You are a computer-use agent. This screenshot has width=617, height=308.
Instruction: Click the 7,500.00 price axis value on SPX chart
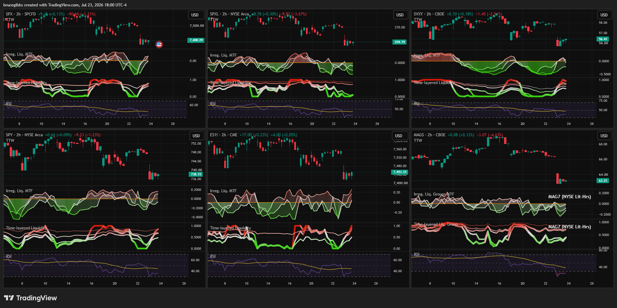(197, 26)
